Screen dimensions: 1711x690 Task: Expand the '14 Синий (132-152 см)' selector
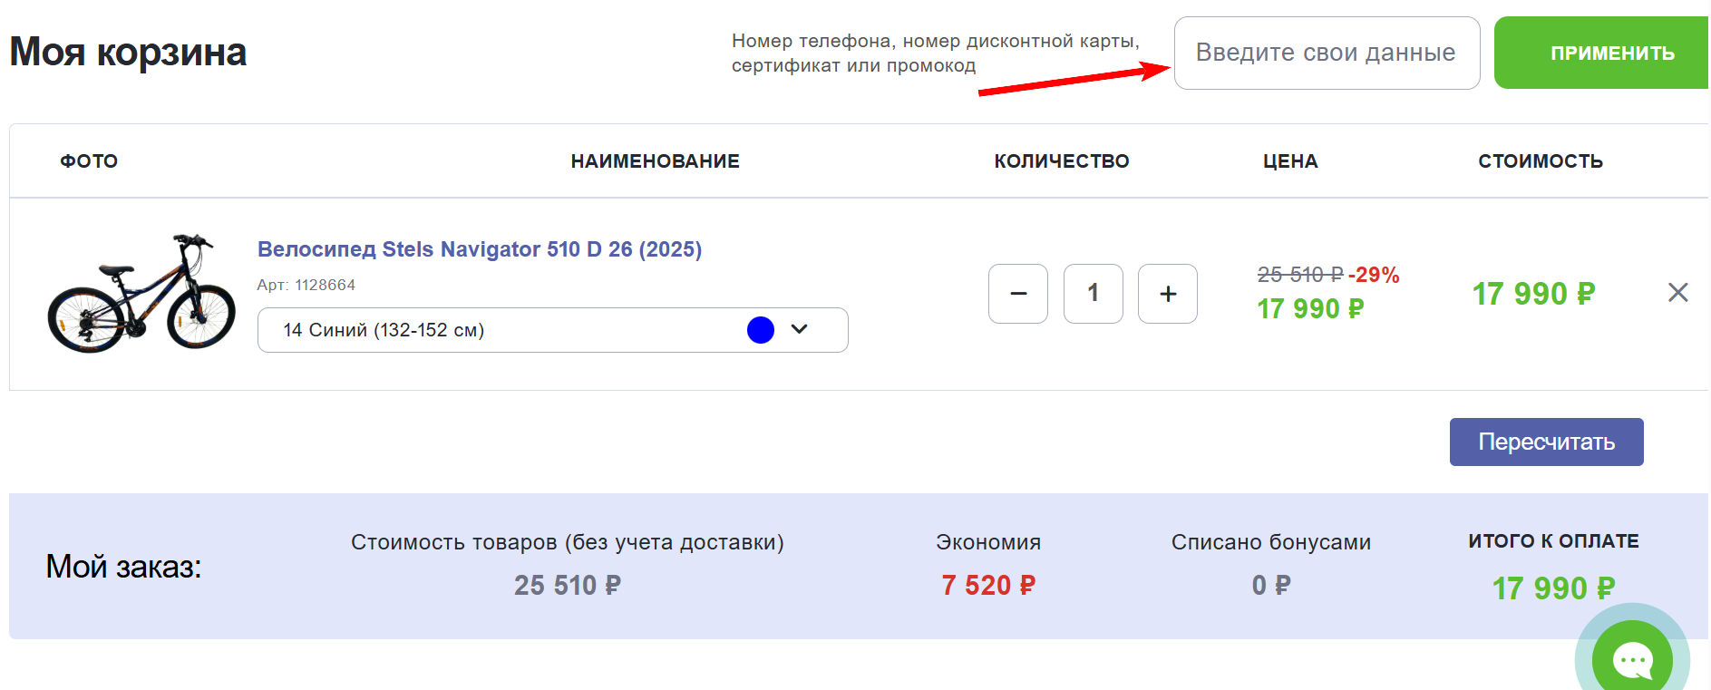click(553, 329)
